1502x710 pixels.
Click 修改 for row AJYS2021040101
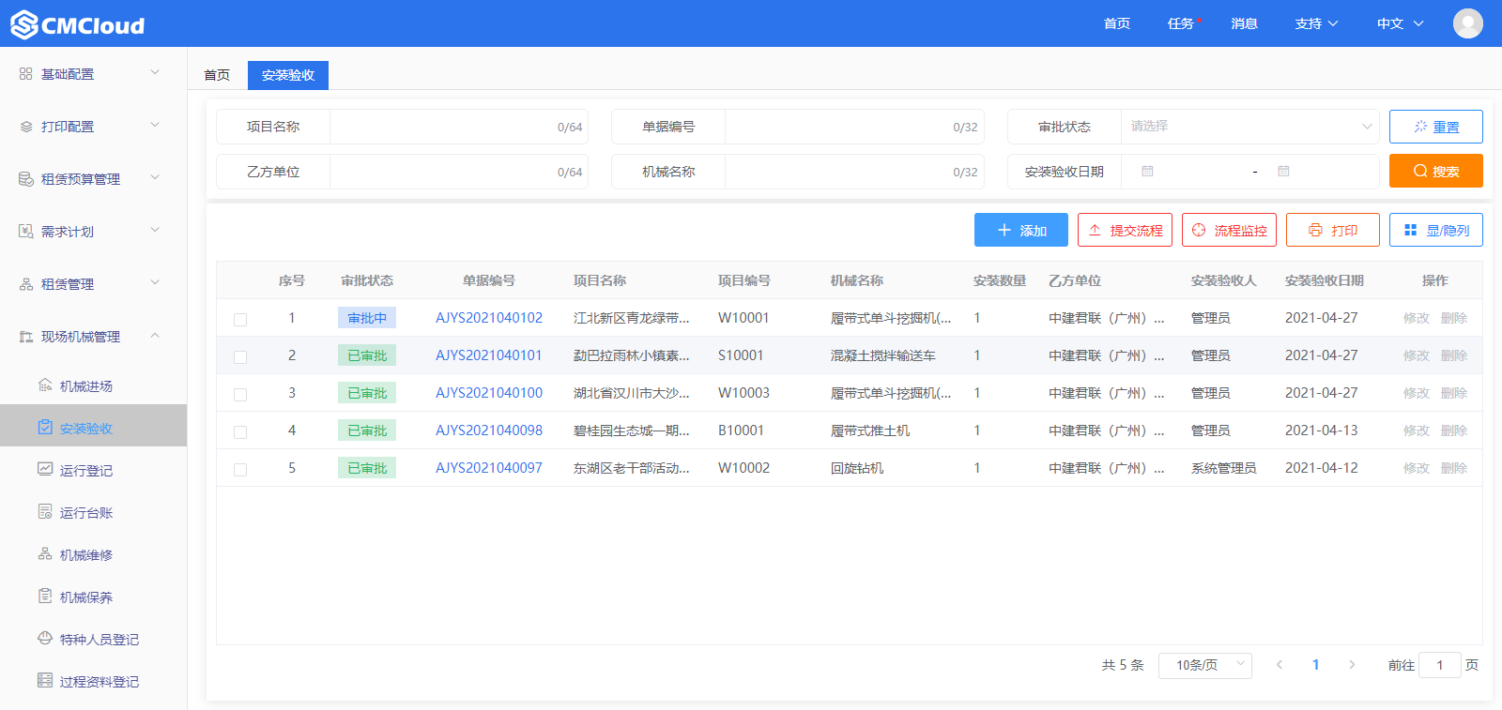[1417, 355]
